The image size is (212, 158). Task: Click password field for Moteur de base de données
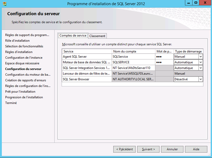click(164, 62)
